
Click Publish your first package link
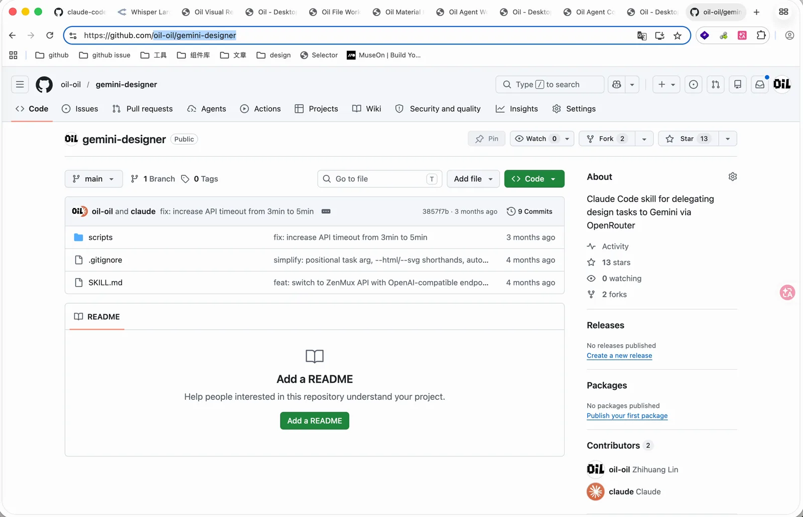pos(627,416)
